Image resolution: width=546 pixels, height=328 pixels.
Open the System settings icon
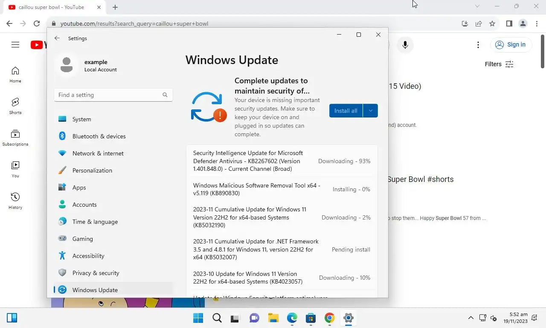point(62,119)
